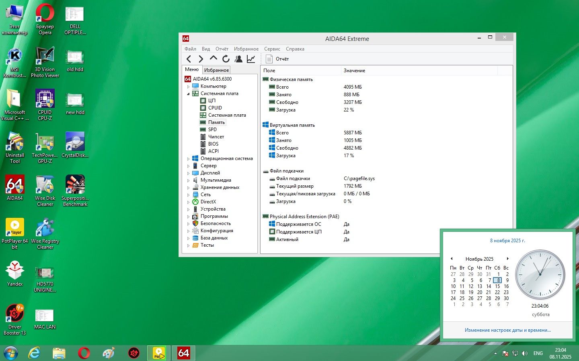Switch to the Избранное tab
This screenshot has width=579, height=361.
216,70
